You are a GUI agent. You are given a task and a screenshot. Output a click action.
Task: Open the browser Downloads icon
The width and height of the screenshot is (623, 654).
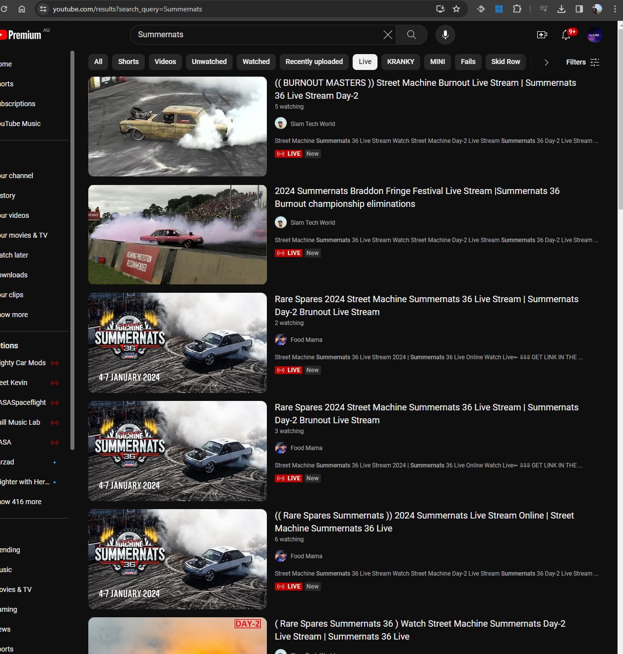(561, 9)
